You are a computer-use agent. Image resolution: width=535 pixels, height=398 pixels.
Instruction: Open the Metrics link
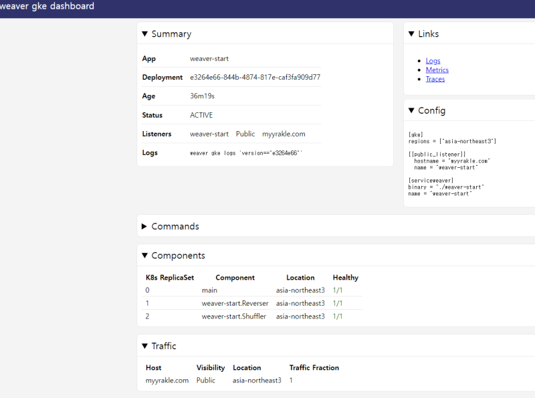437,70
